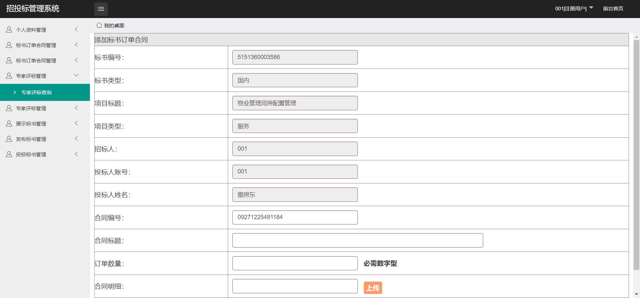Toggle the sidebar hamburger menu button
This screenshot has height=298, width=640.
coord(101,9)
